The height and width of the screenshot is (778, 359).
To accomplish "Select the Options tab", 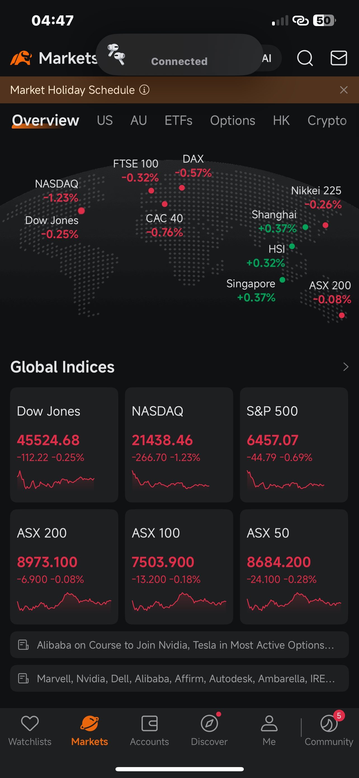I will coord(232,120).
